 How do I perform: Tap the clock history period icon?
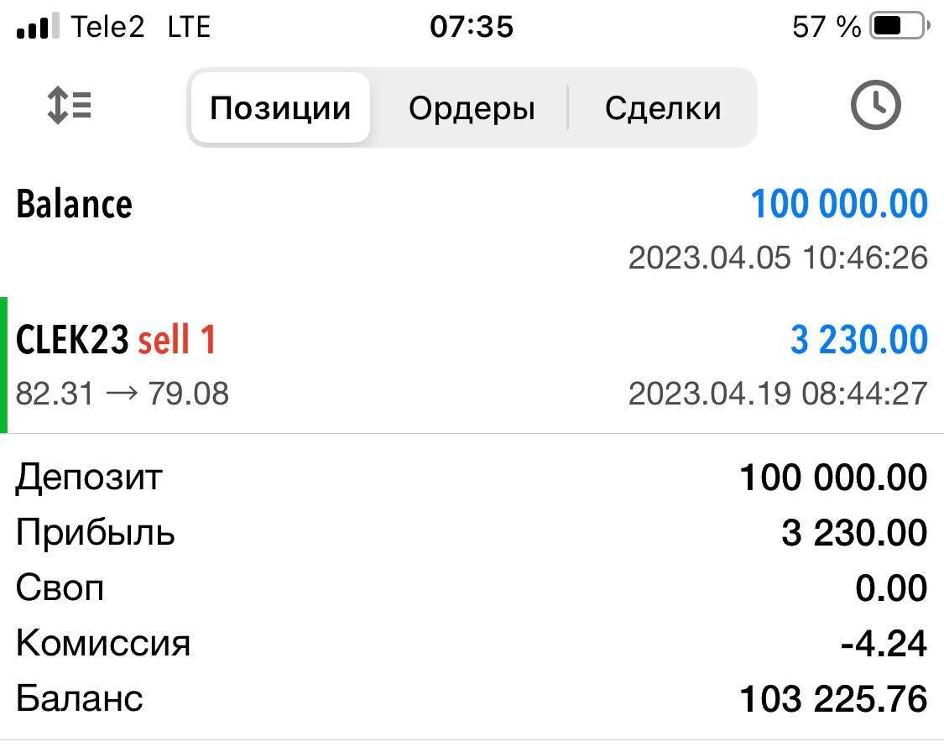875,107
